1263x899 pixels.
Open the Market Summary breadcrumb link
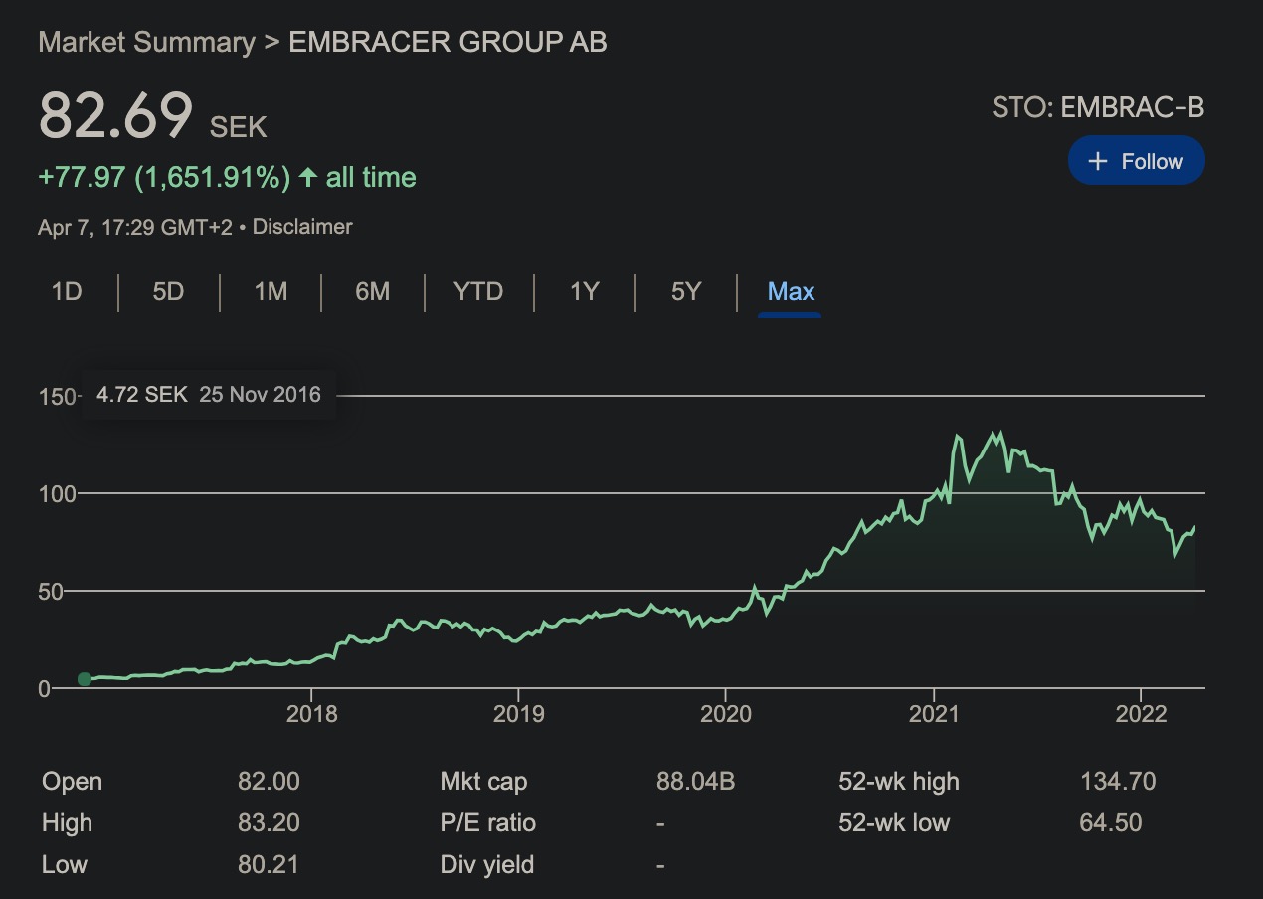point(146,42)
